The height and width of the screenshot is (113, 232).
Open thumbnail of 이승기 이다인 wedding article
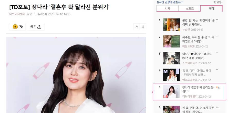[171, 58]
